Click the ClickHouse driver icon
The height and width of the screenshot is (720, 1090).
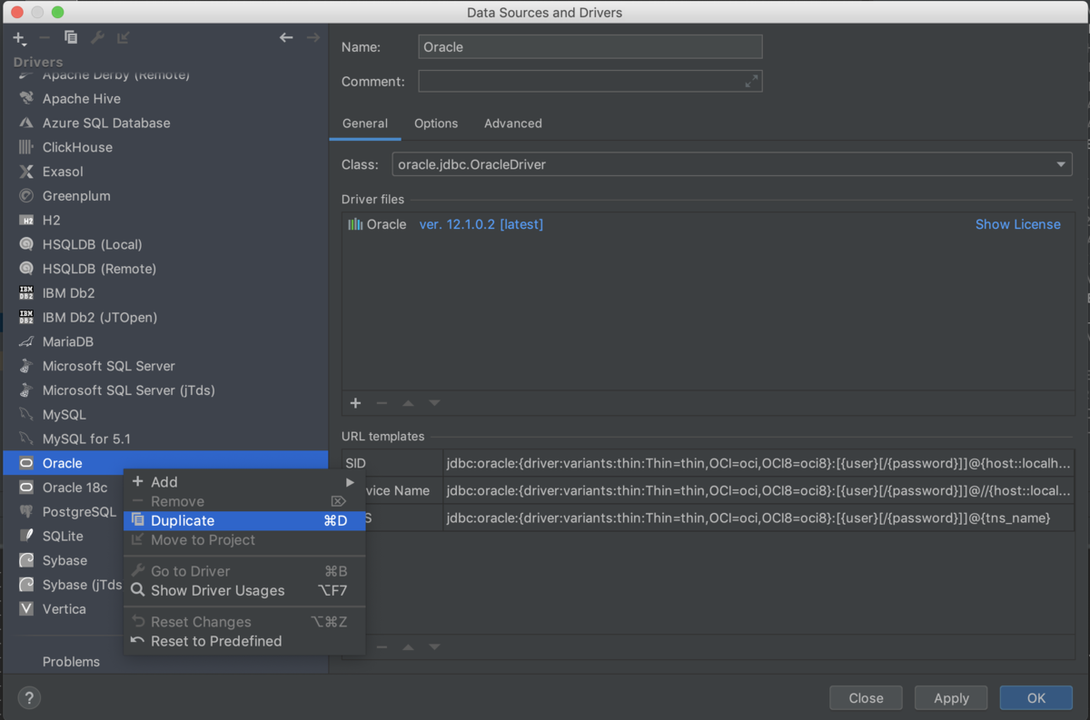(26, 147)
